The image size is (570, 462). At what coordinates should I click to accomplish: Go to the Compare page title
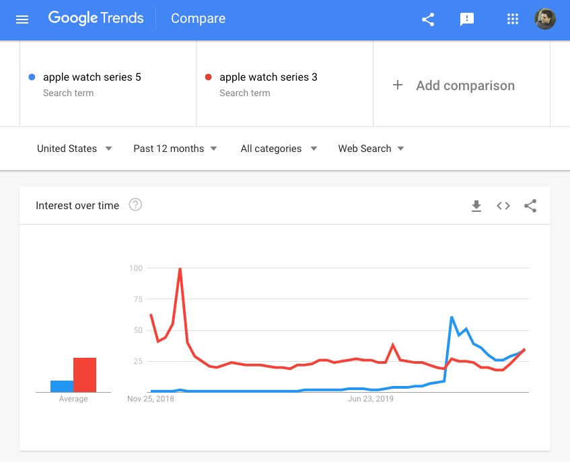(x=198, y=19)
